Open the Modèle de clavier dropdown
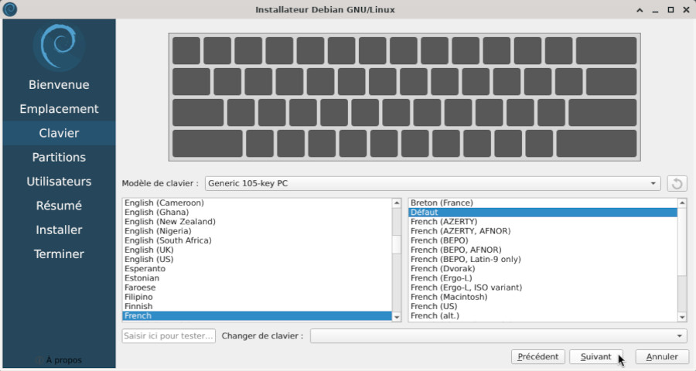Viewport: 696px width, 371px height. [x=432, y=183]
